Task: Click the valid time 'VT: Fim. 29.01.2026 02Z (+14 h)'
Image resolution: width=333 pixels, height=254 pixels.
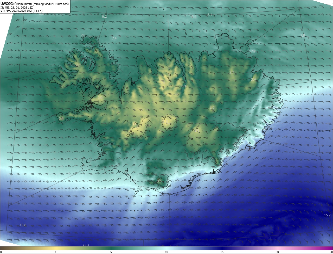Action: (x=22, y=11)
